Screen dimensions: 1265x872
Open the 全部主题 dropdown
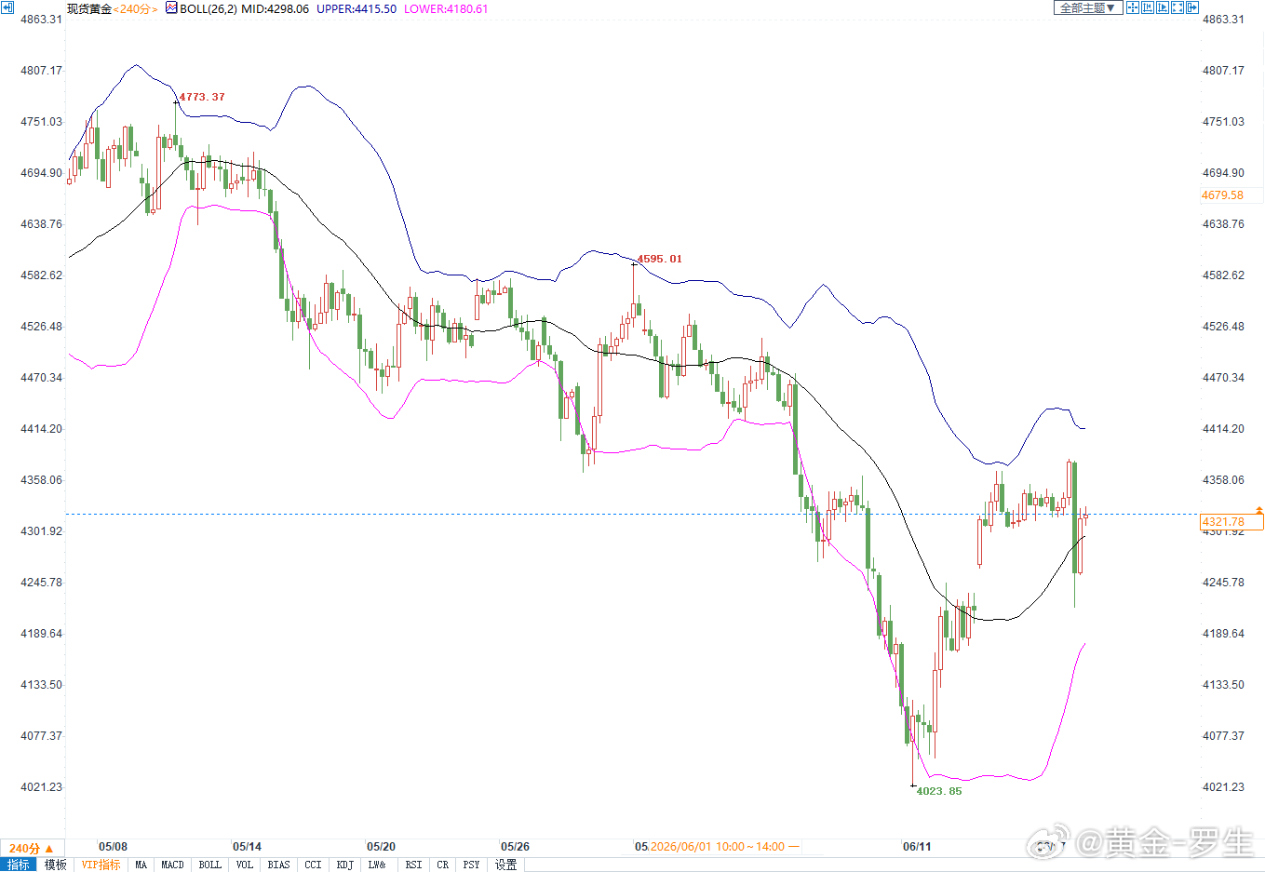click(1088, 8)
